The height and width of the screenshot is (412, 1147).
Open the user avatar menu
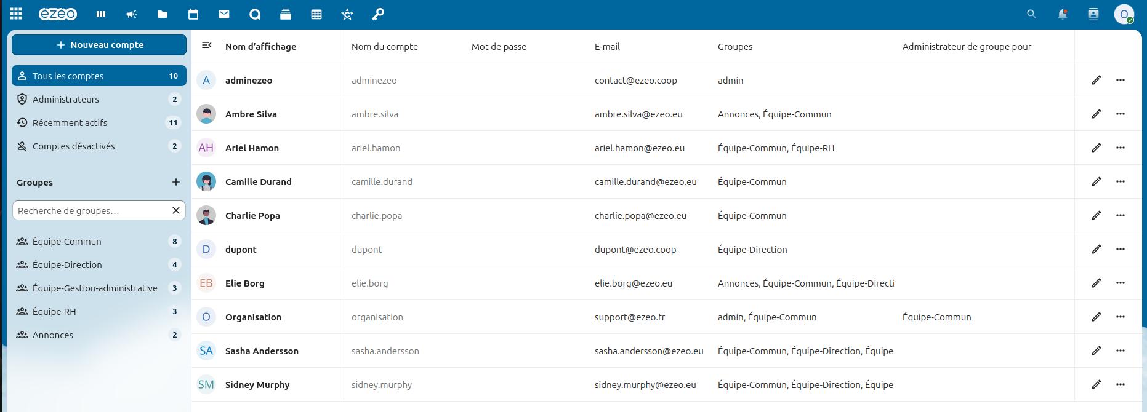click(1124, 14)
